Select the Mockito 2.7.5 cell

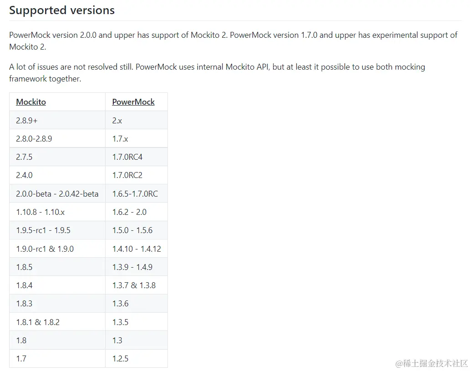pos(24,157)
